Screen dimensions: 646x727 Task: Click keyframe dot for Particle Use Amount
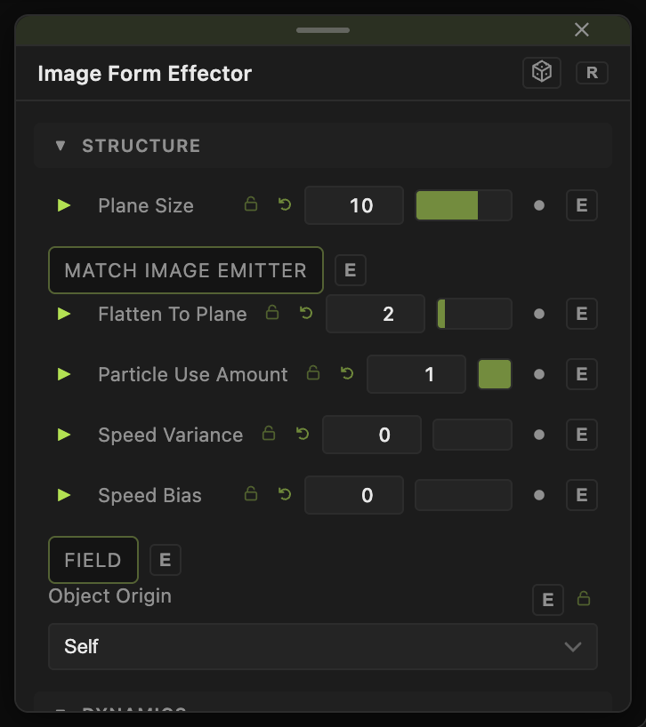pyautogui.click(x=539, y=374)
